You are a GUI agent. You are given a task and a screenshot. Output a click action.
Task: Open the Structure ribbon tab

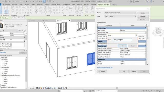point(14,5)
